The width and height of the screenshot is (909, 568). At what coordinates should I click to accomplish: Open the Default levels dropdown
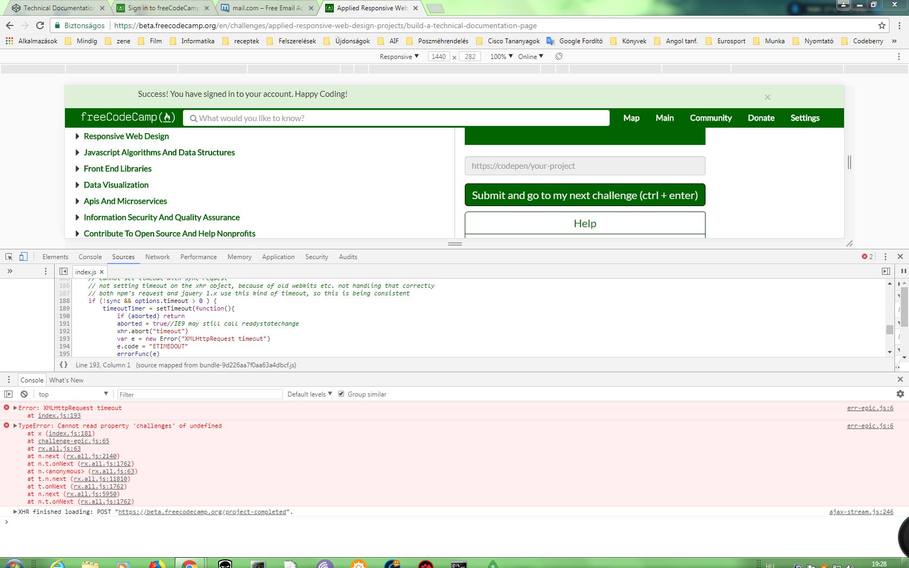click(308, 394)
